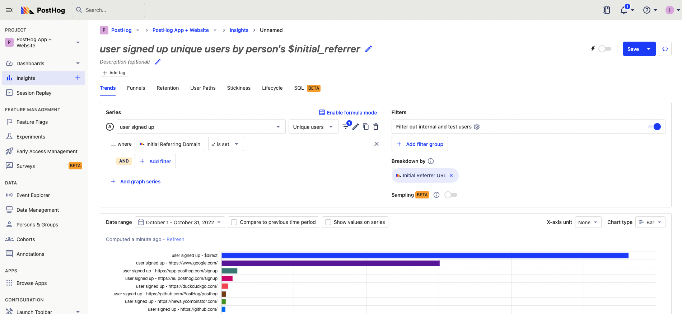Open the help question mark icon
Image resolution: width=682 pixels, height=314 pixels.
(x=647, y=10)
